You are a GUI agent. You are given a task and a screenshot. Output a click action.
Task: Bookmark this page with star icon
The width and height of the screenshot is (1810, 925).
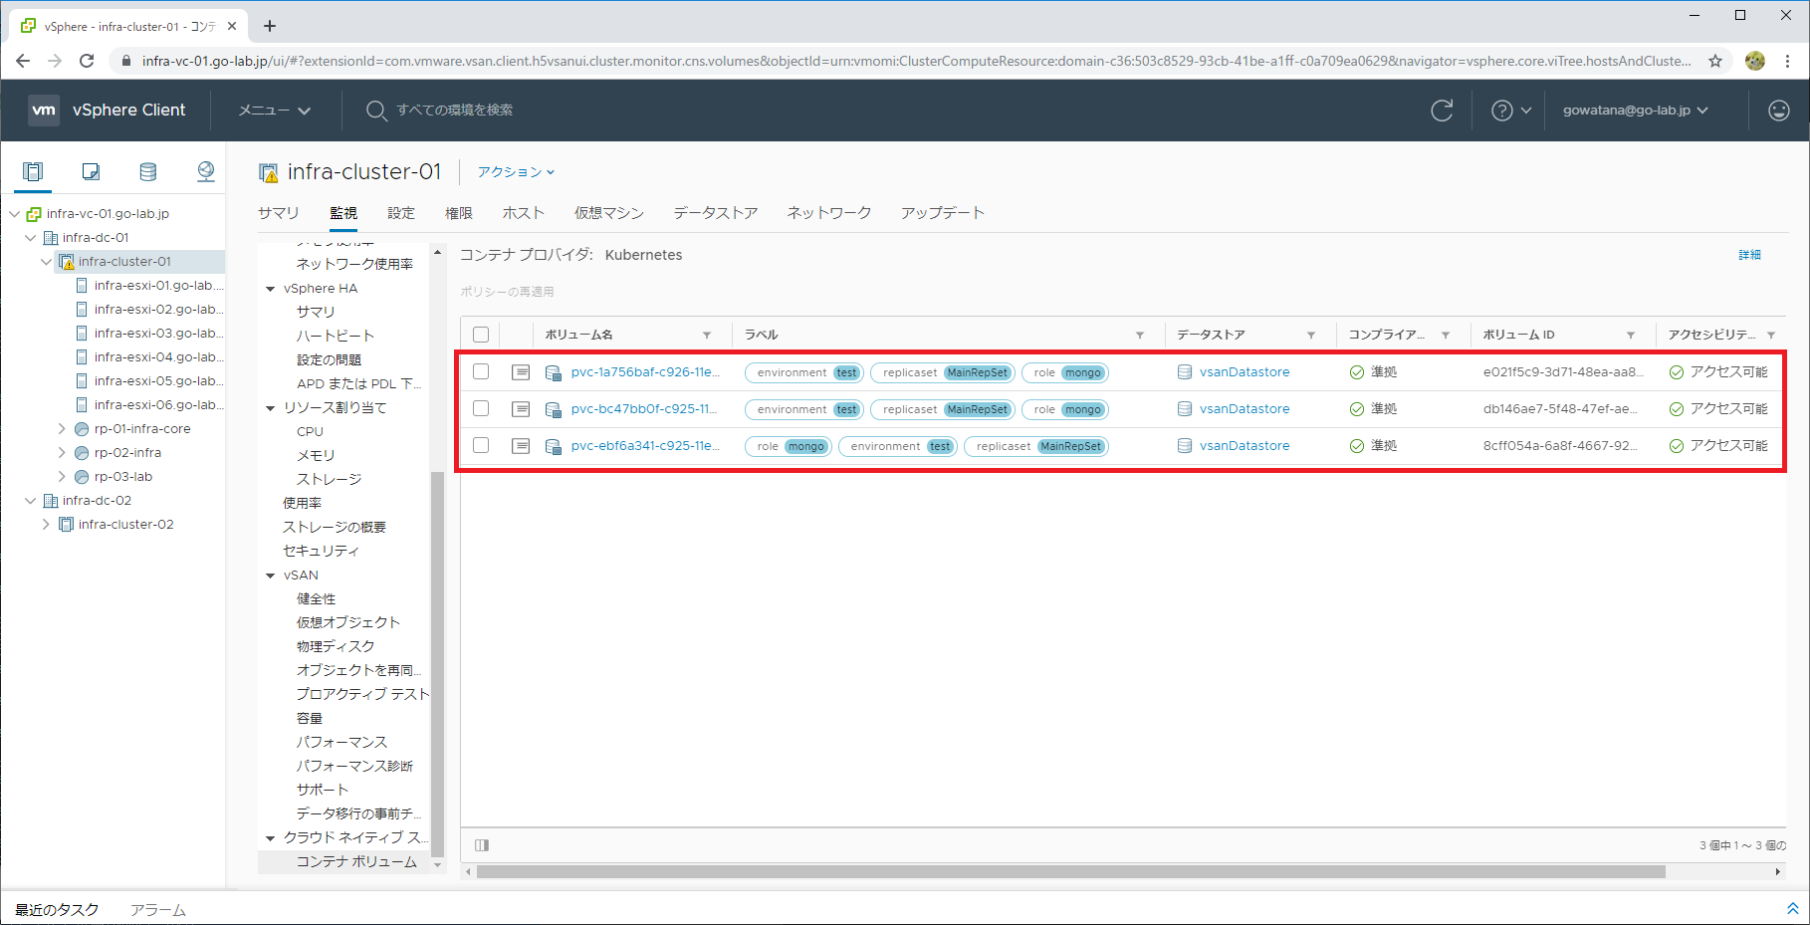(1715, 61)
